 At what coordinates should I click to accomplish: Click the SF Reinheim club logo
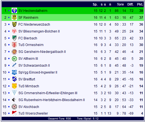click(14, 17)
